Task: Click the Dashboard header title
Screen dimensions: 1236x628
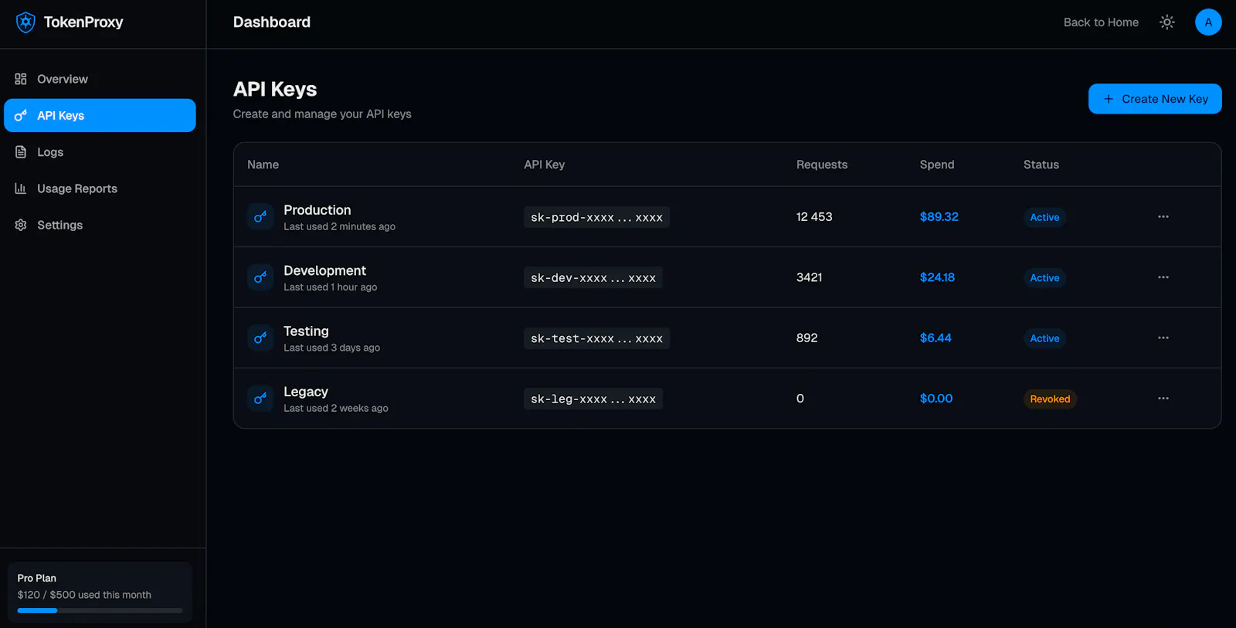Action: point(272,22)
